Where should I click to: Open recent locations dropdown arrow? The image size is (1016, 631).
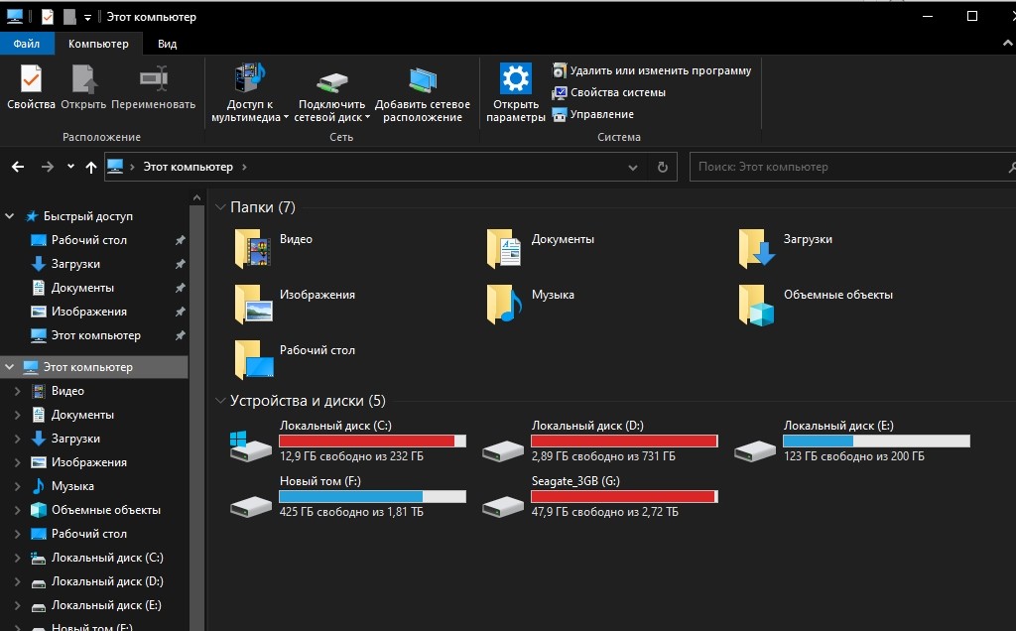pos(70,167)
